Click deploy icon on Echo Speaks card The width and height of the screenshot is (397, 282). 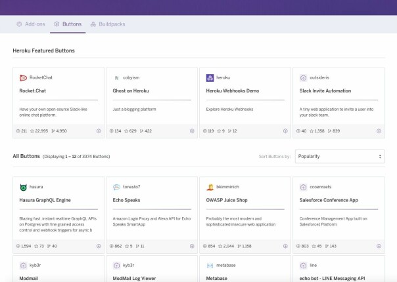tap(192, 246)
